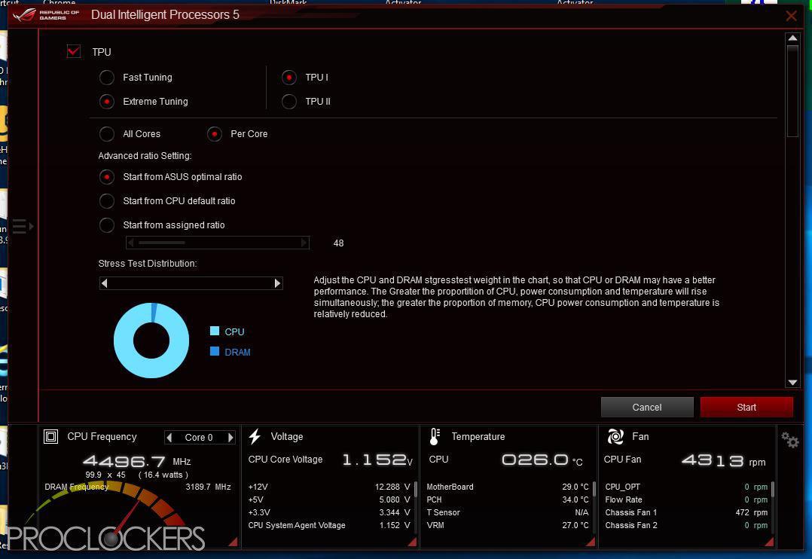812x559 pixels.
Task: Click the CPU temperature reading
Action: (x=542, y=460)
